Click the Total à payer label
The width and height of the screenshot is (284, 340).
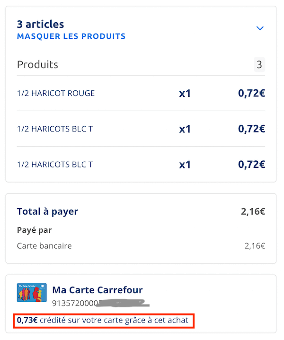click(47, 211)
